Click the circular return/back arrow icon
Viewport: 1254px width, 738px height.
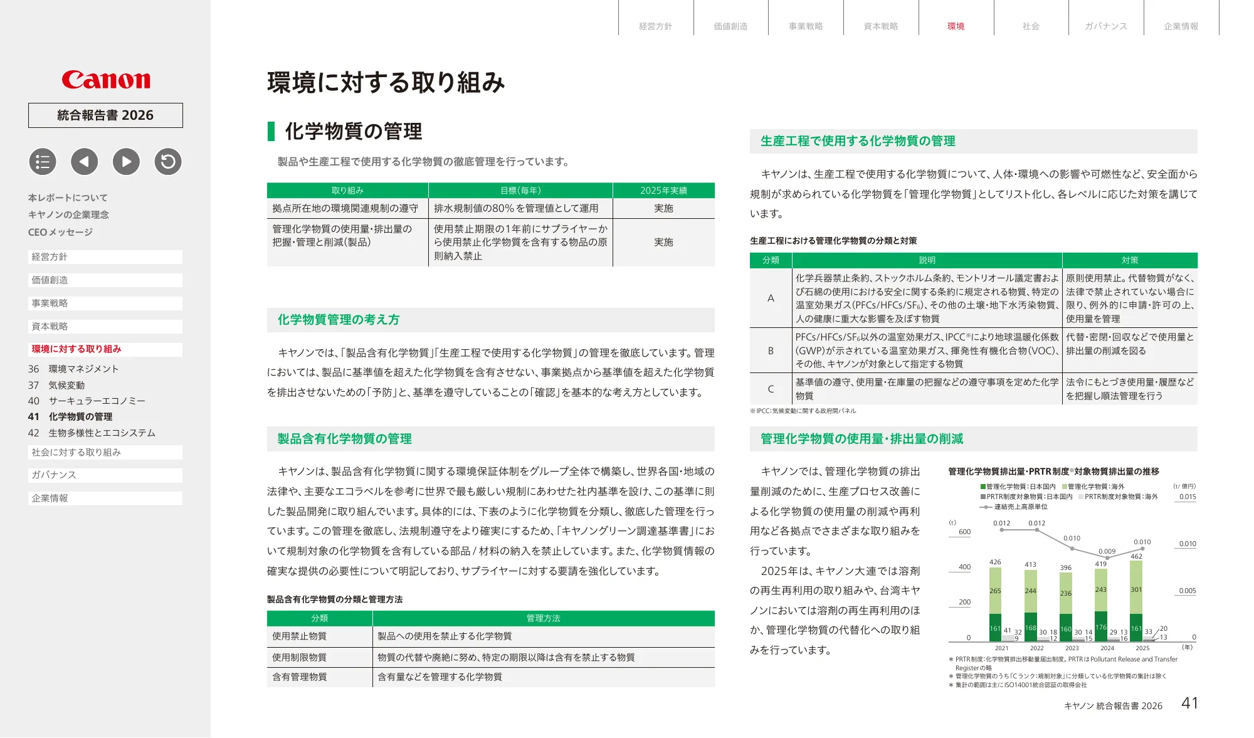click(168, 162)
